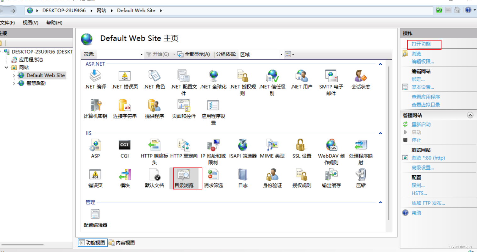Click the 打开功能 action link
Image resolution: width=477 pixels, height=252 pixels.
click(x=421, y=44)
